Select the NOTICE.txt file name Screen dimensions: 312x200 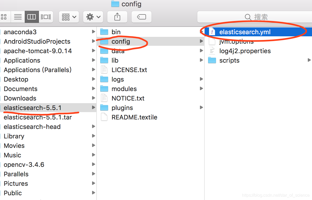point(128,98)
